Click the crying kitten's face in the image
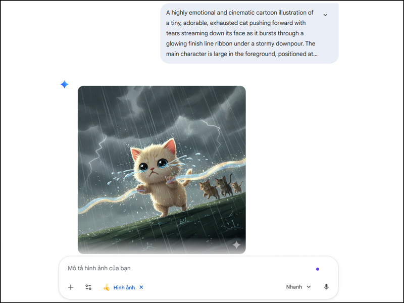Image resolution: width=404 pixels, height=303 pixels. [x=152, y=165]
